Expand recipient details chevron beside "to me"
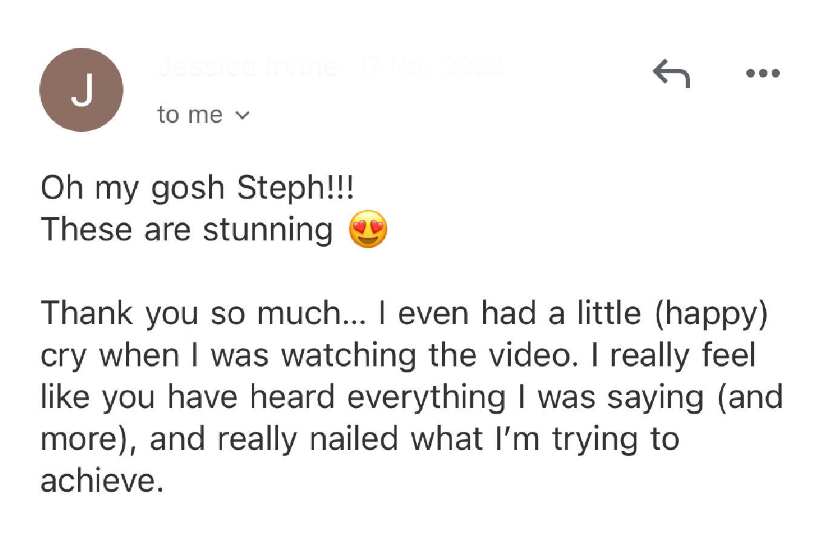The height and width of the screenshot is (542, 831). tap(242, 115)
